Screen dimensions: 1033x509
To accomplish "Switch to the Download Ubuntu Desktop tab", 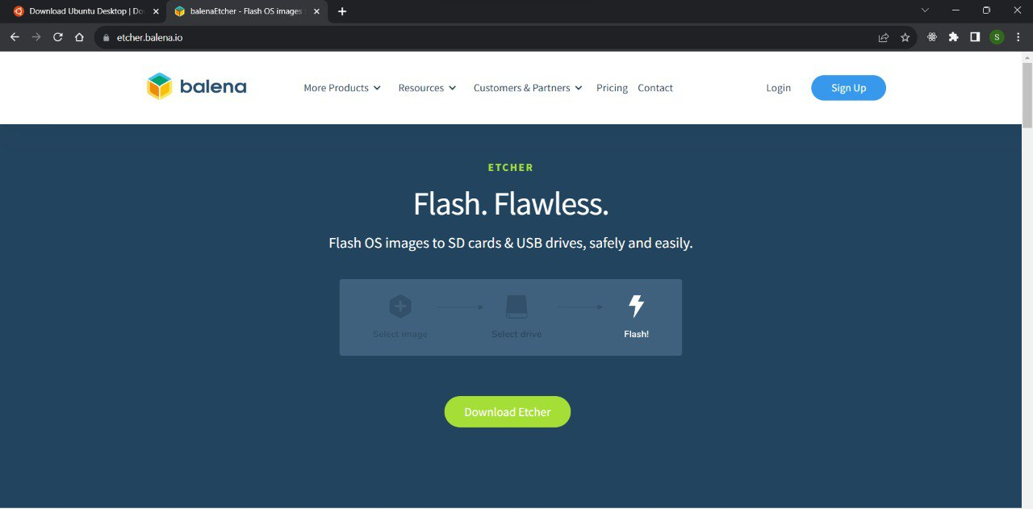I will [84, 11].
